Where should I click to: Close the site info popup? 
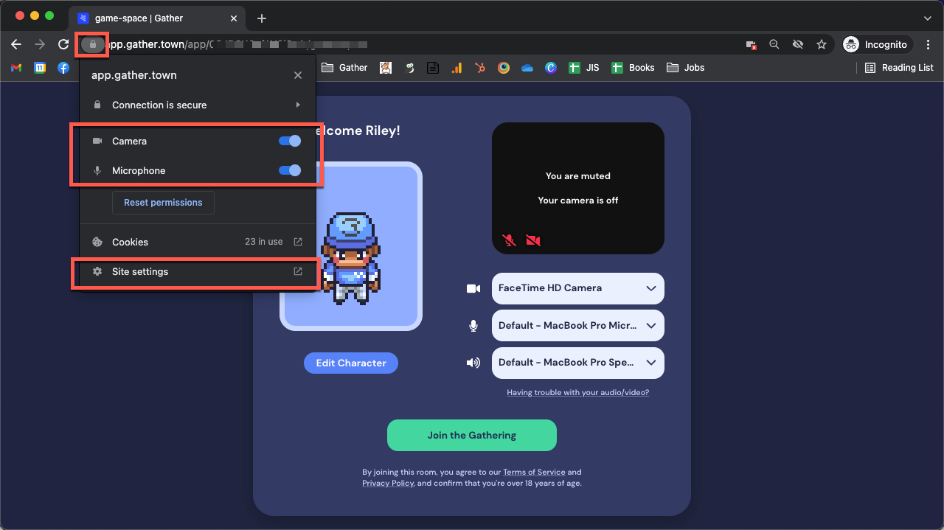298,75
